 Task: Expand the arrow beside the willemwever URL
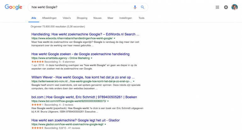(134, 81)
